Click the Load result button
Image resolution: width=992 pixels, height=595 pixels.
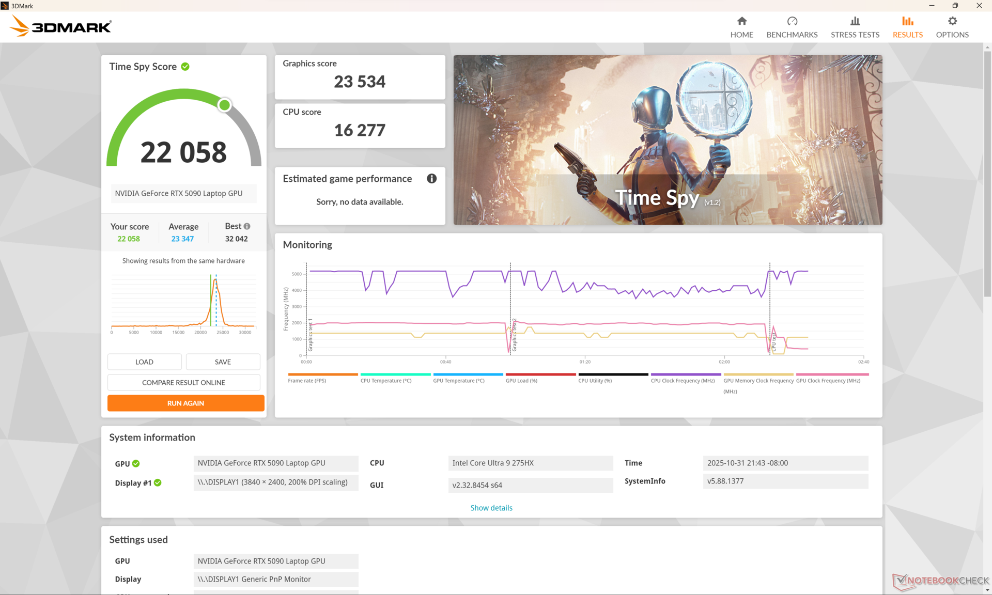[144, 362]
